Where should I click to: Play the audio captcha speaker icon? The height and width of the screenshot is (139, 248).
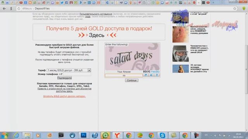(x=151, y=75)
